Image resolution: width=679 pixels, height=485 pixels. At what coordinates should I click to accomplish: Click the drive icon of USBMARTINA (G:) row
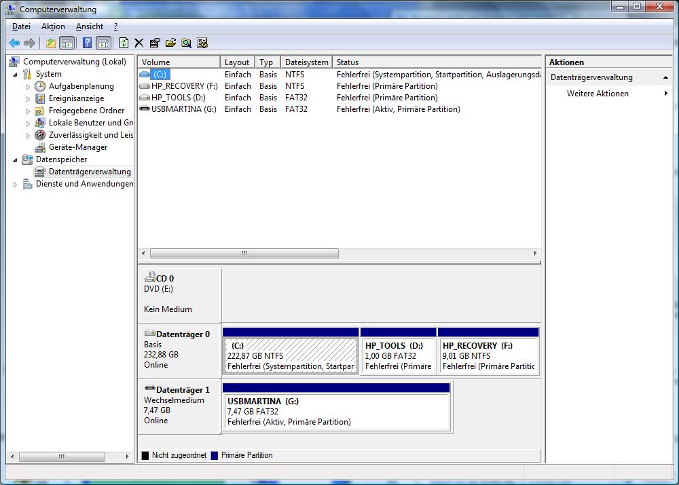click(x=145, y=109)
